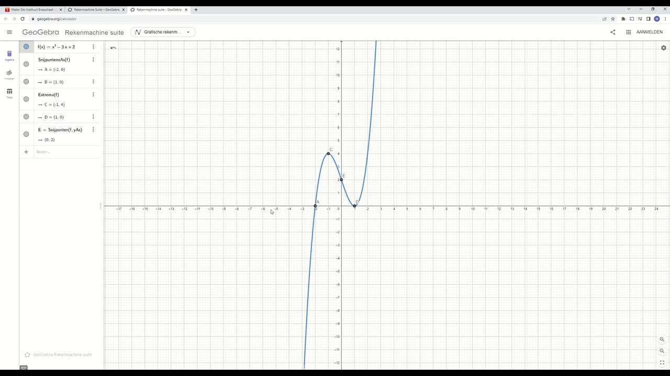Select the E = Snijpunten(f, yAs) text

pos(60,130)
